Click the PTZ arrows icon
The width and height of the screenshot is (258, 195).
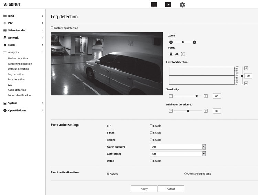point(5,23)
